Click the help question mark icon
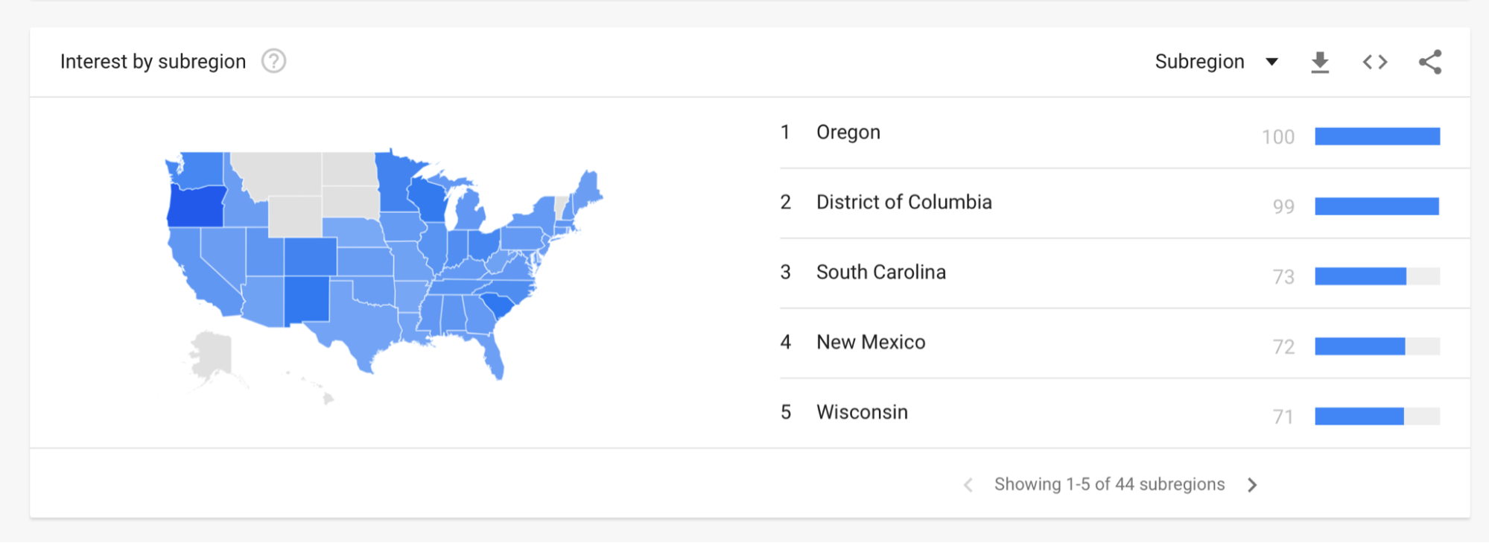 273,61
